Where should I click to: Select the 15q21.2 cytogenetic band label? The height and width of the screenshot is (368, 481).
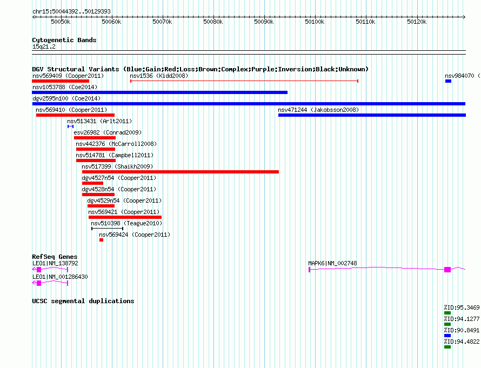click(x=44, y=46)
